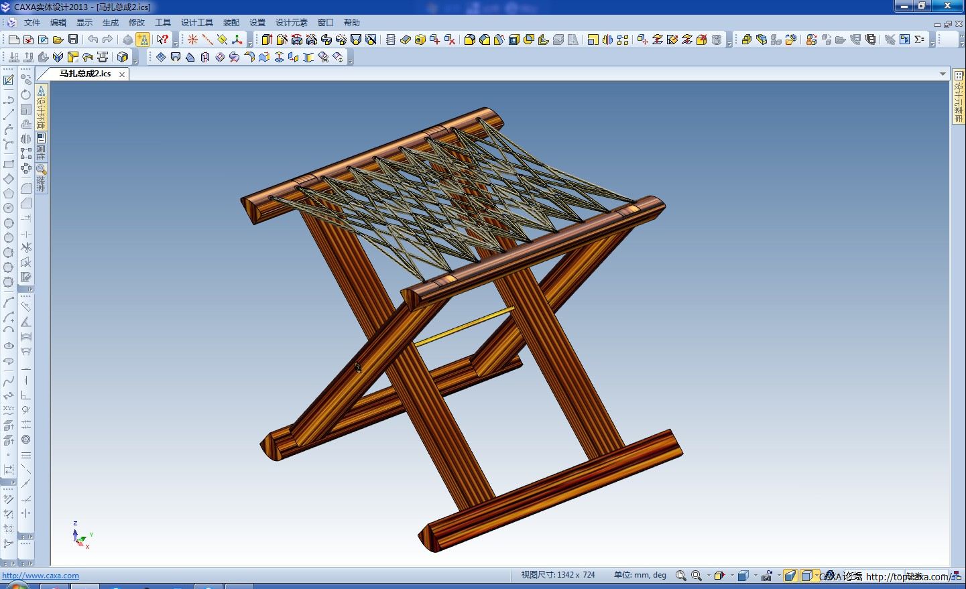Viewport: 966px width, 589px height.
Task: Click the Extrude feature icon with red arrow
Action: (267, 40)
